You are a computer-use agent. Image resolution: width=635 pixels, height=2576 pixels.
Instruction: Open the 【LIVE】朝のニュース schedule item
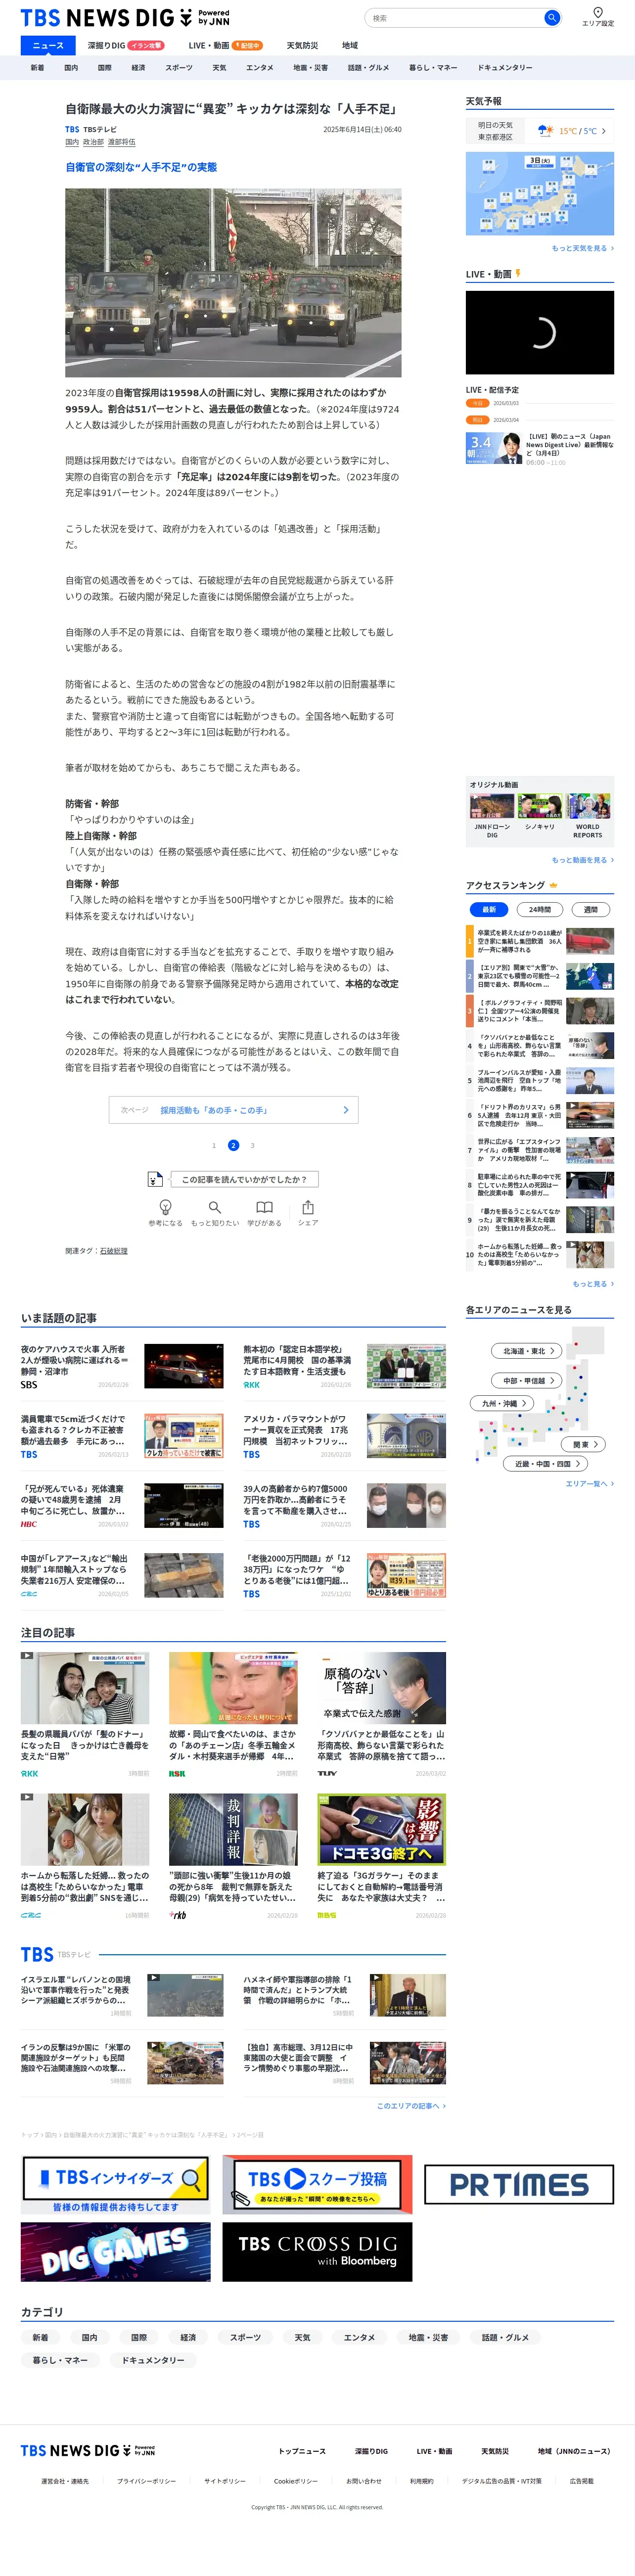coord(540,449)
